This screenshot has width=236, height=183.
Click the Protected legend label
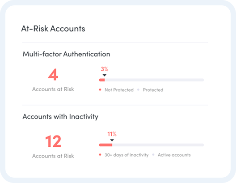tap(153, 90)
